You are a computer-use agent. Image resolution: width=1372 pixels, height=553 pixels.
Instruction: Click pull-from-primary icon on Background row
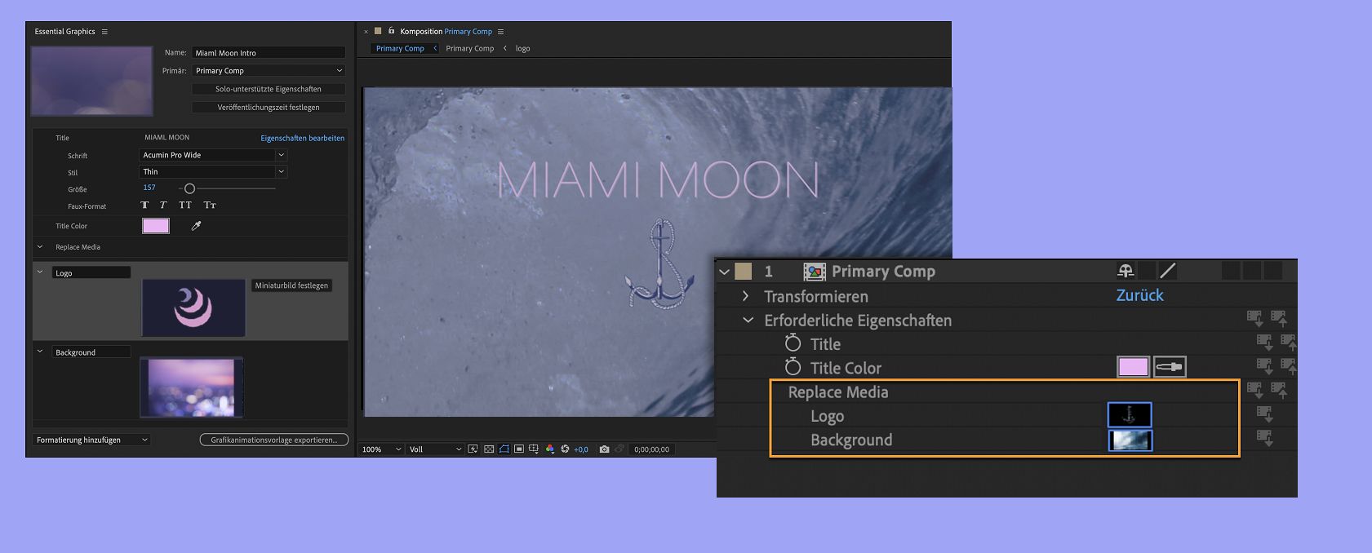(1264, 439)
